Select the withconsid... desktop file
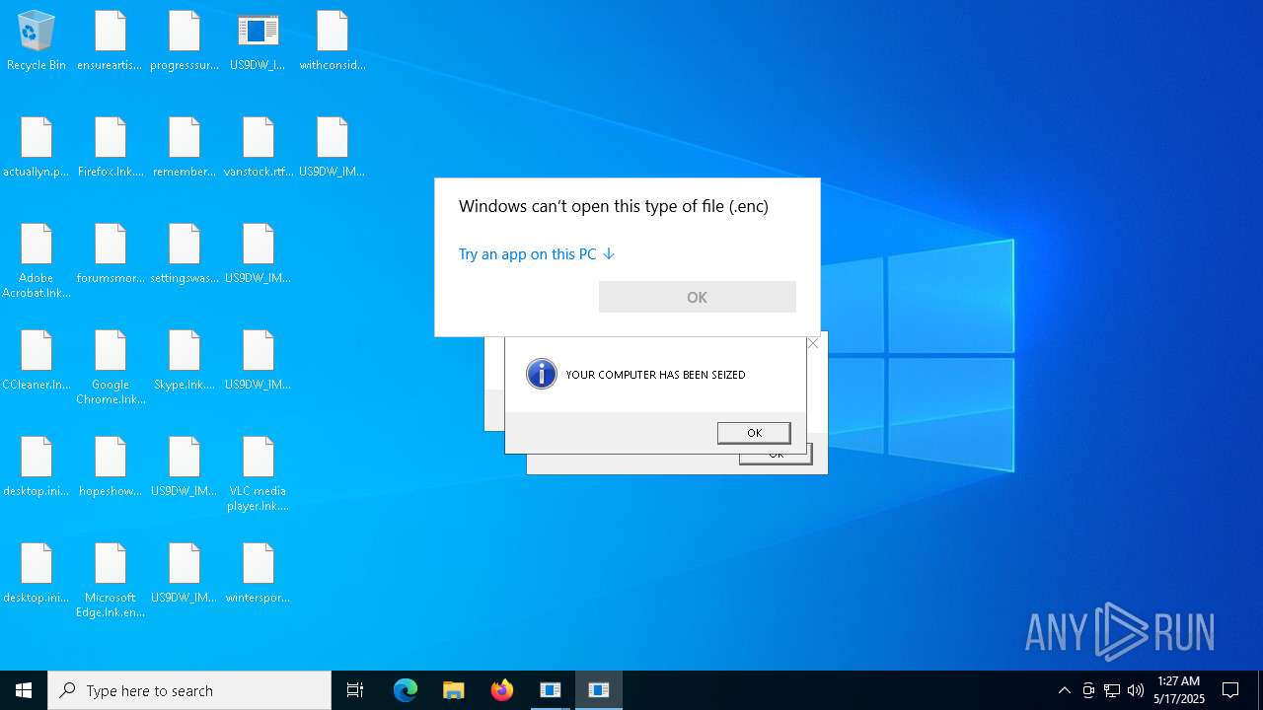 coord(333,41)
